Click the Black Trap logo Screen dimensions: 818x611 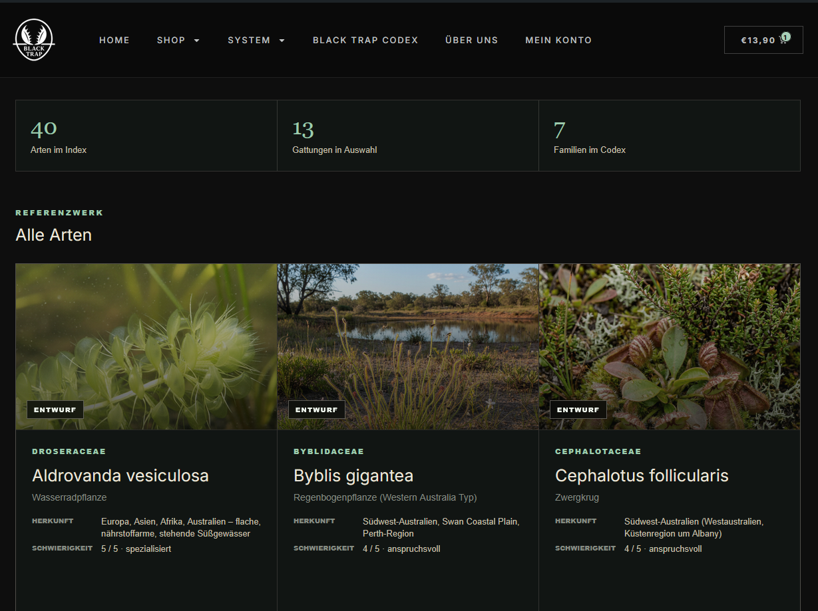point(34,40)
